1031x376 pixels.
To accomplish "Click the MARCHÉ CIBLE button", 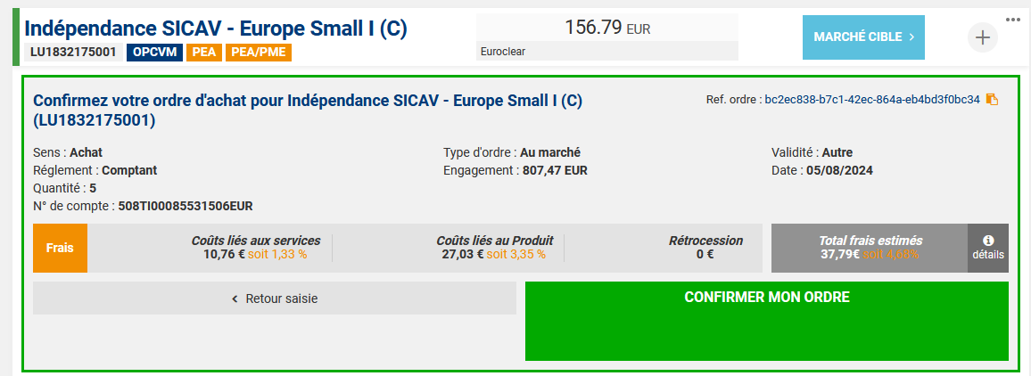I will click(863, 37).
